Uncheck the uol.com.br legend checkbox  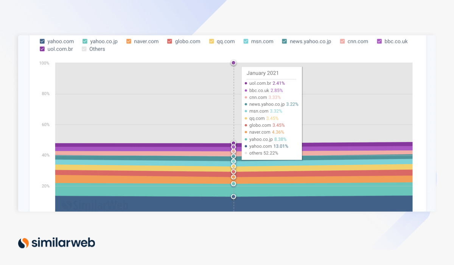(42, 49)
